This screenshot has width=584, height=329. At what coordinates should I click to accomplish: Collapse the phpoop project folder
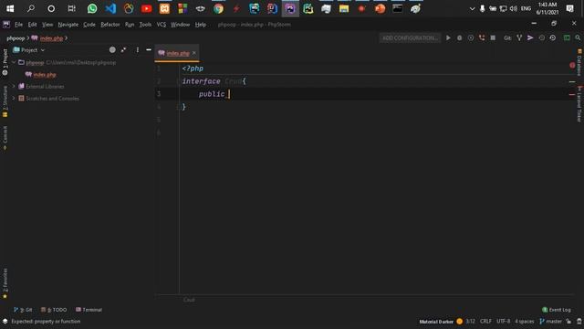14,63
